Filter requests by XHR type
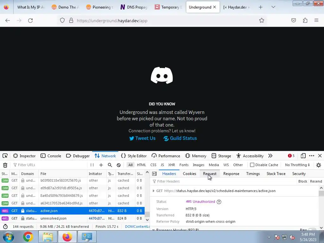 coord(171,165)
